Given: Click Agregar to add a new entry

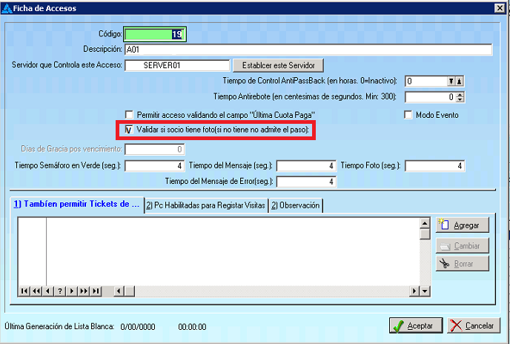Looking at the screenshot, I should point(463,225).
